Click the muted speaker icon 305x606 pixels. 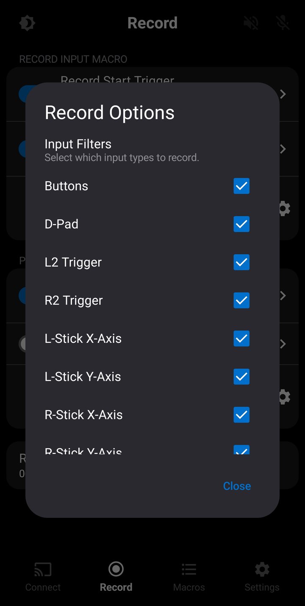tap(251, 23)
